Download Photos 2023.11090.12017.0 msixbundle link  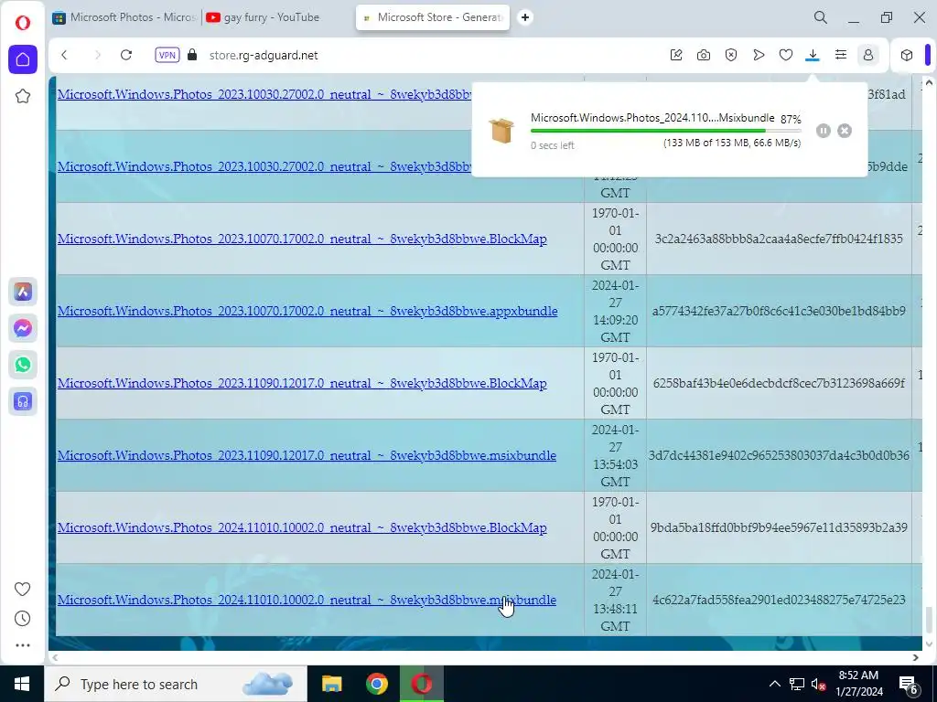point(307,455)
